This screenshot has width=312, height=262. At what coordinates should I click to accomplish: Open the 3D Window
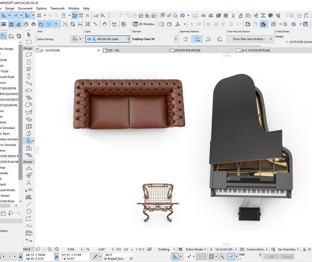[x=144, y=24]
